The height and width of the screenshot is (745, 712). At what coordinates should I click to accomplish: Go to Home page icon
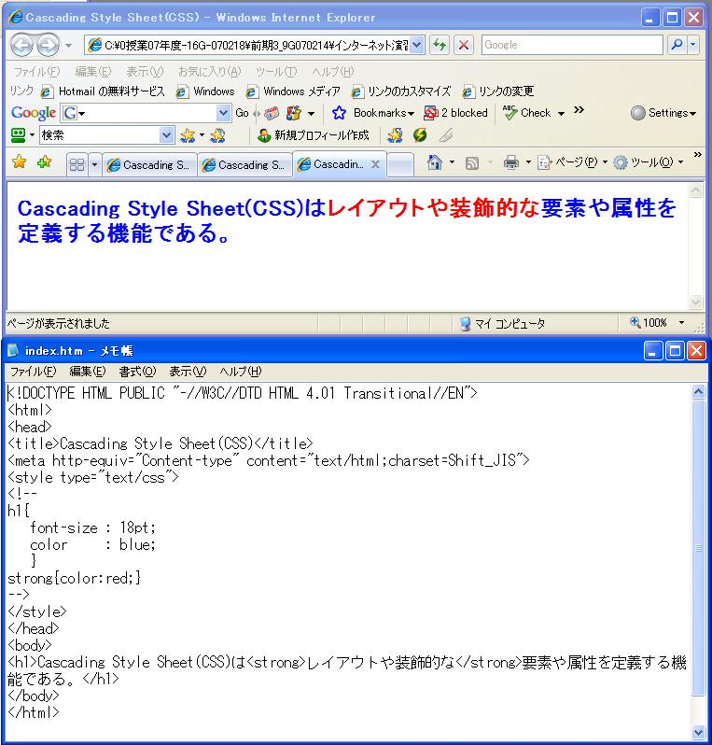(434, 162)
